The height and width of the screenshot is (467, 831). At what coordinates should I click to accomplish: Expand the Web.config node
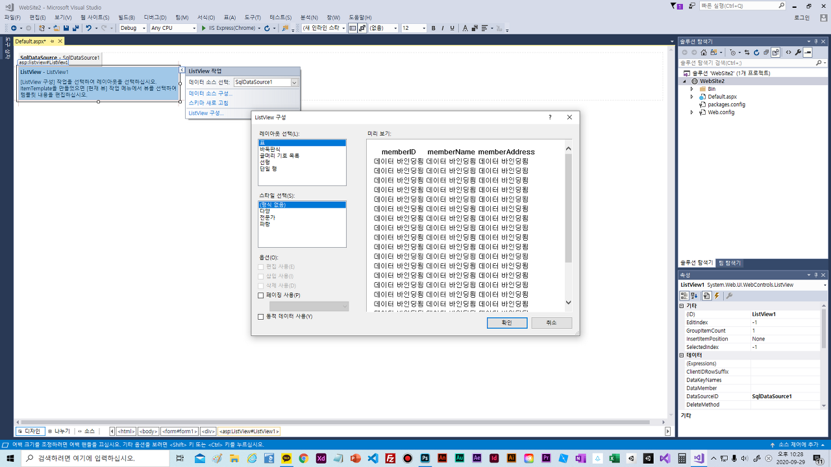click(692, 112)
